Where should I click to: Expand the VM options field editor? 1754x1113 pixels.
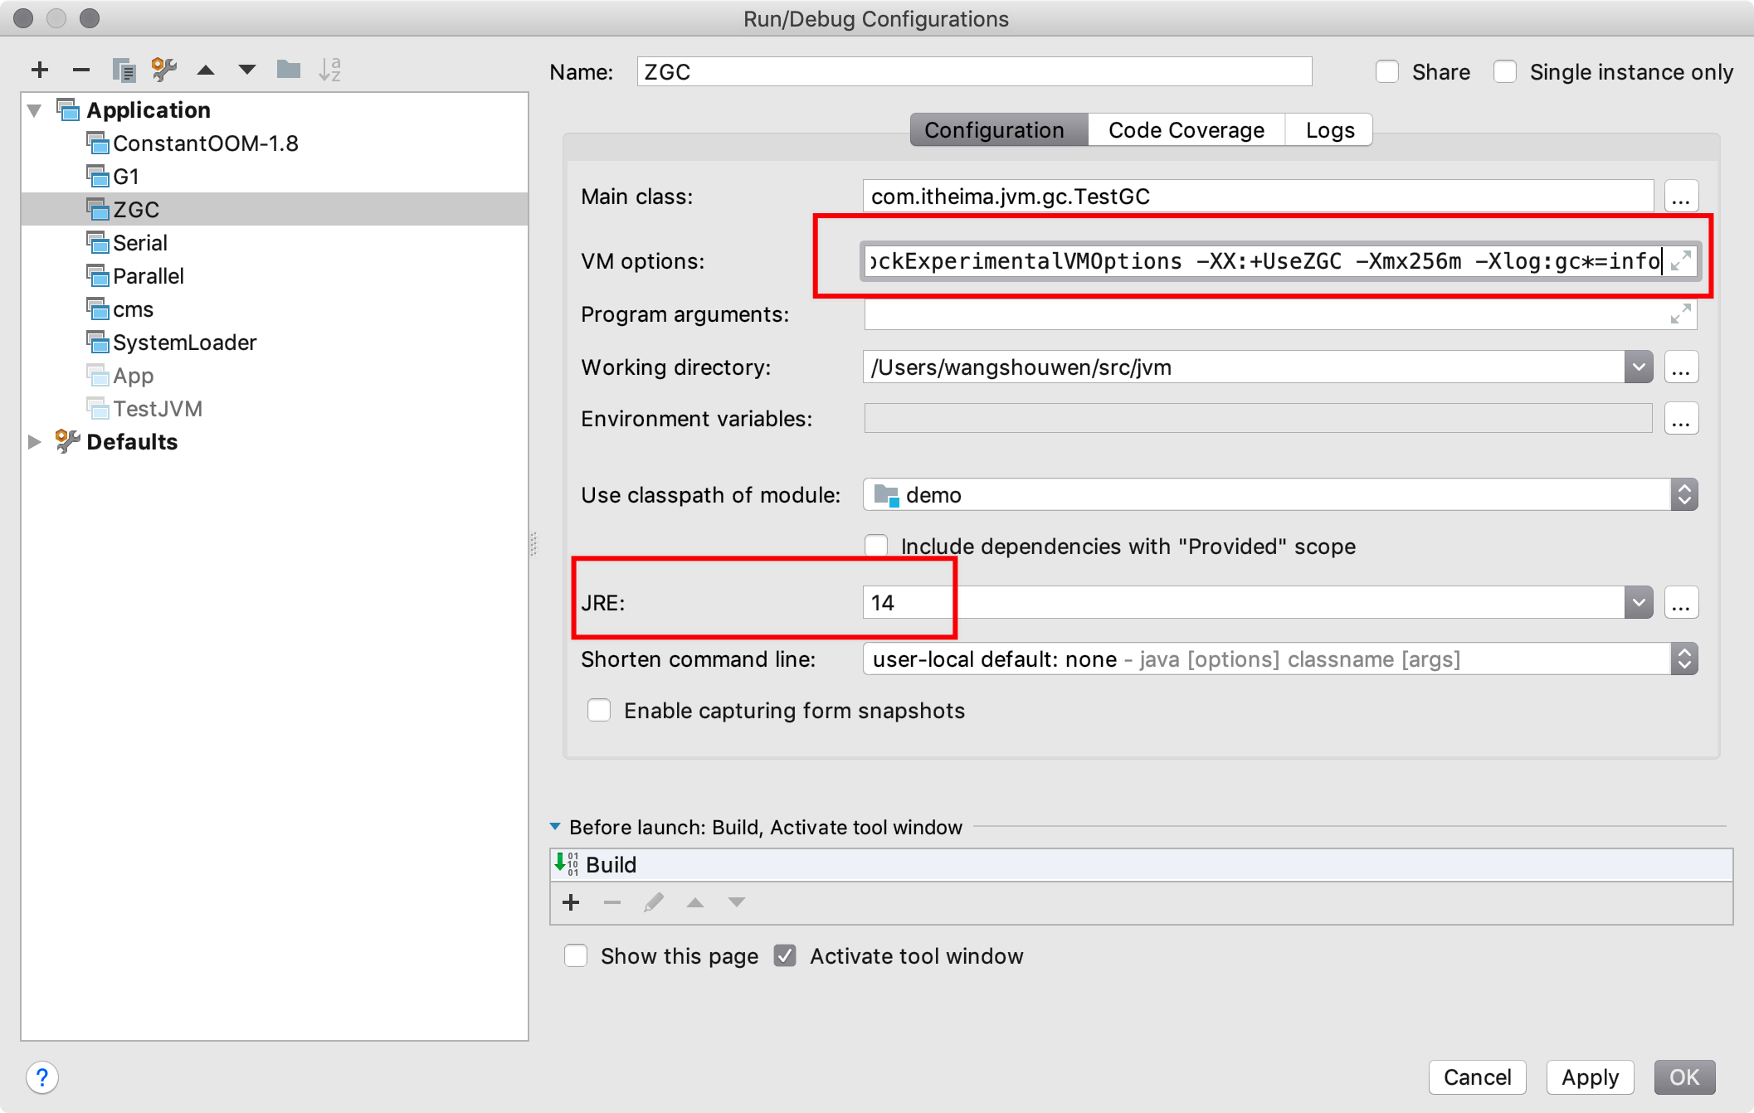[x=1680, y=261]
